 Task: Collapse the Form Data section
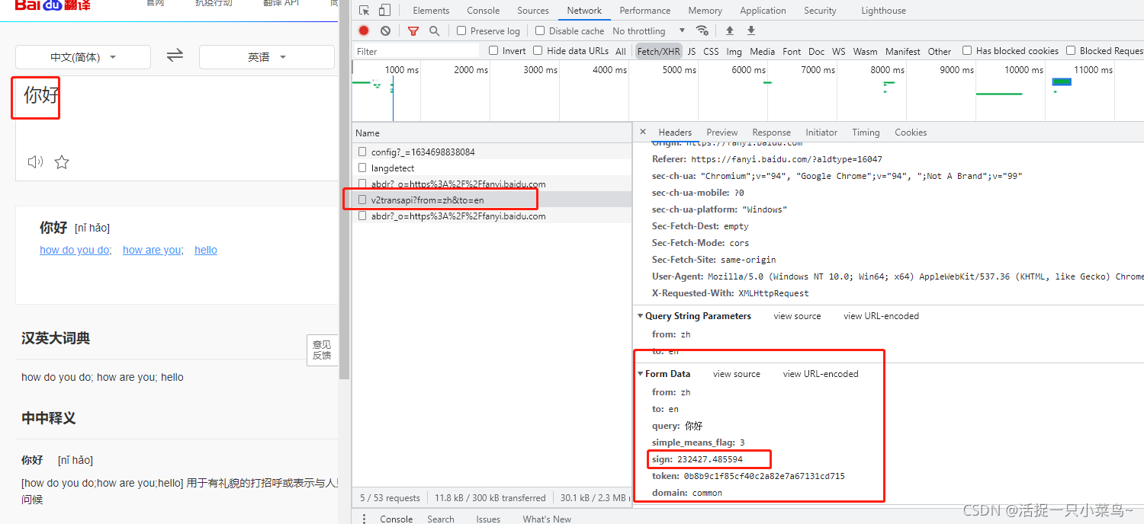[641, 374]
